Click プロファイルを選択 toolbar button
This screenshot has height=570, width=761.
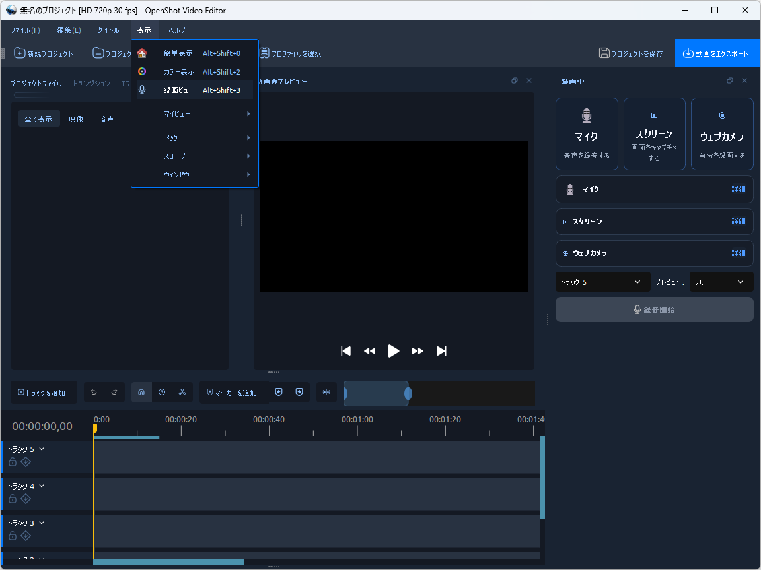pyautogui.click(x=290, y=53)
